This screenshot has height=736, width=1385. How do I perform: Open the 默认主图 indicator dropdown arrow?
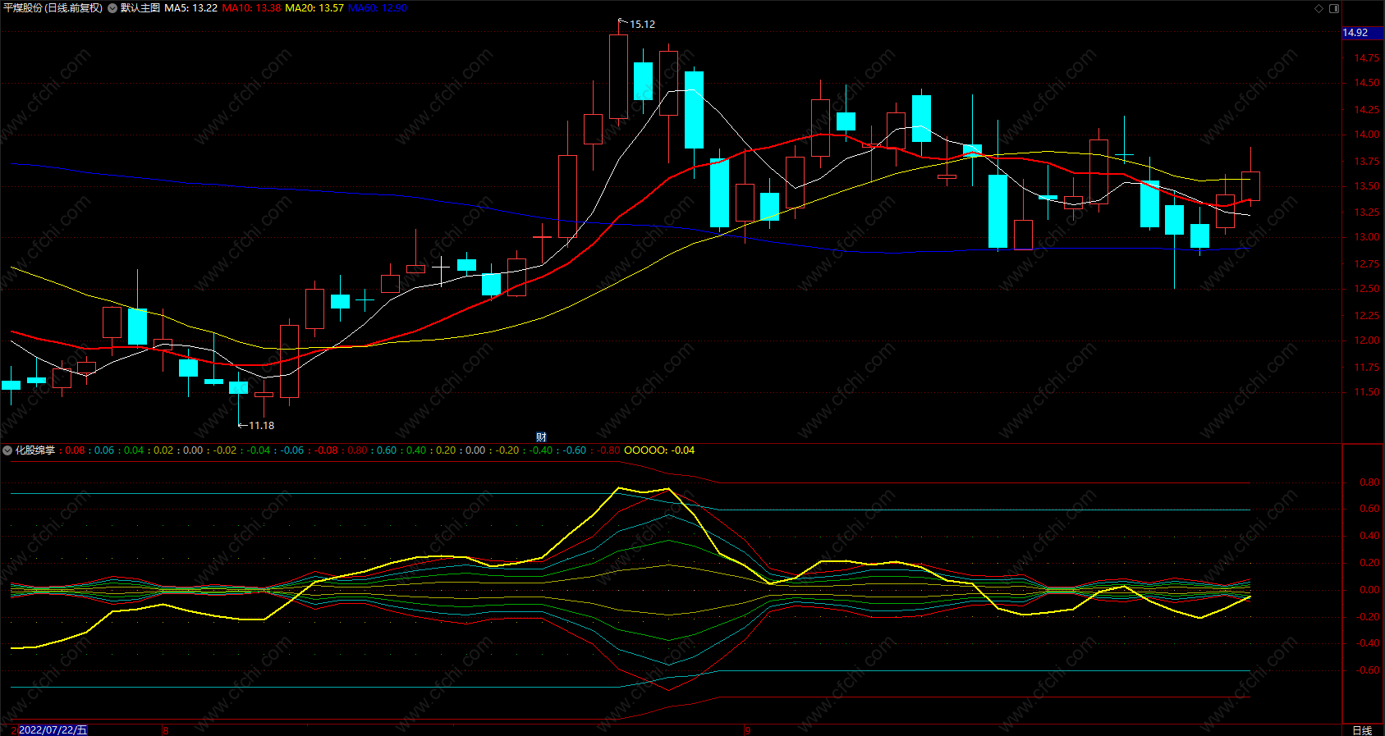112,8
